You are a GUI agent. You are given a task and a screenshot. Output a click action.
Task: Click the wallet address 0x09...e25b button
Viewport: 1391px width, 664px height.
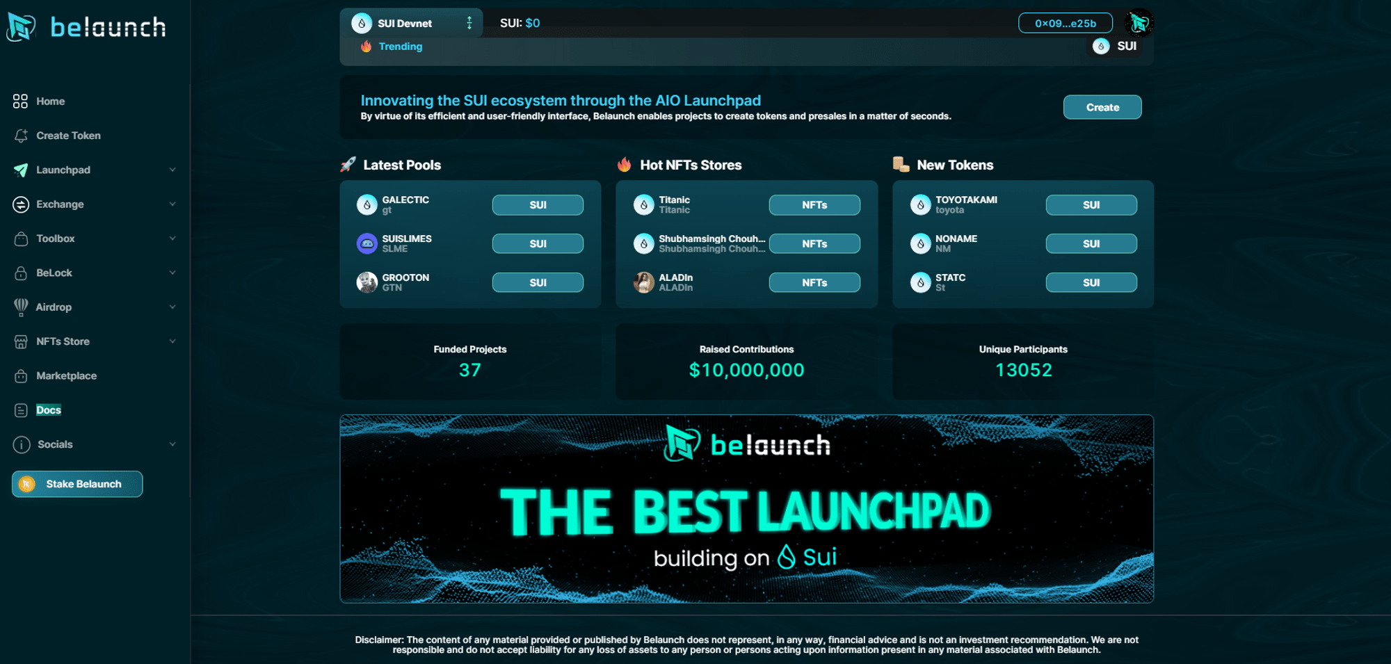tap(1066, 23)
